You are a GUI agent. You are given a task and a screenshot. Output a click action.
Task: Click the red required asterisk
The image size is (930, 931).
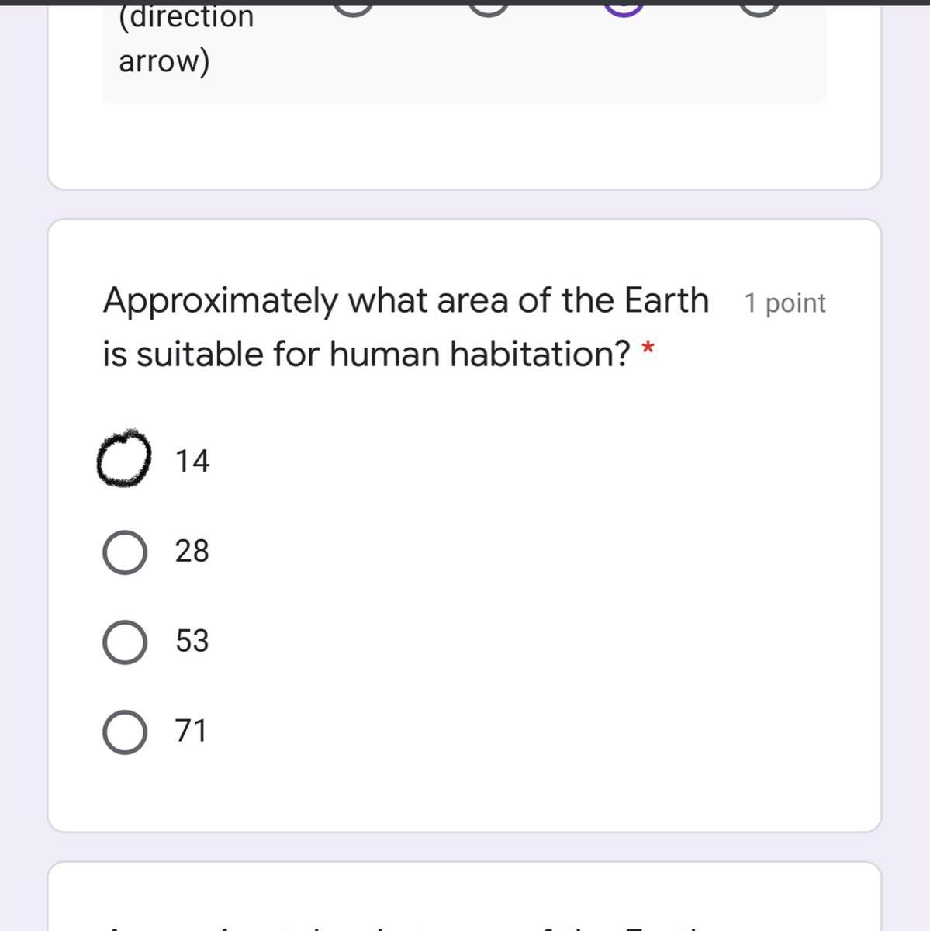tap(648, 351)
